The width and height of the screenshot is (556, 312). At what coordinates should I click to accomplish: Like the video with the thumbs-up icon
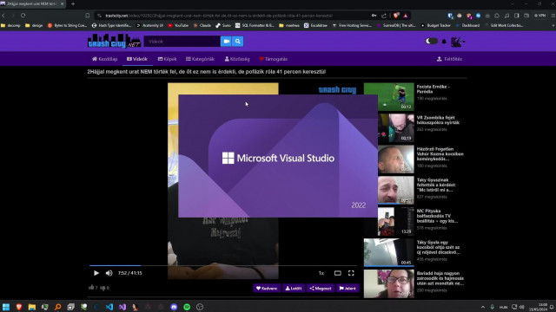pyautogui.click(x=91, y=287)
